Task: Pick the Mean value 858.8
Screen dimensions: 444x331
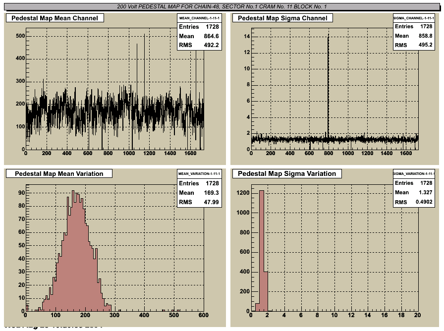Action: (x=425, y=36)
